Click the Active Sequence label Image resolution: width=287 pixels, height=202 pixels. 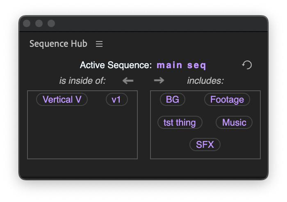click(116, 65)
